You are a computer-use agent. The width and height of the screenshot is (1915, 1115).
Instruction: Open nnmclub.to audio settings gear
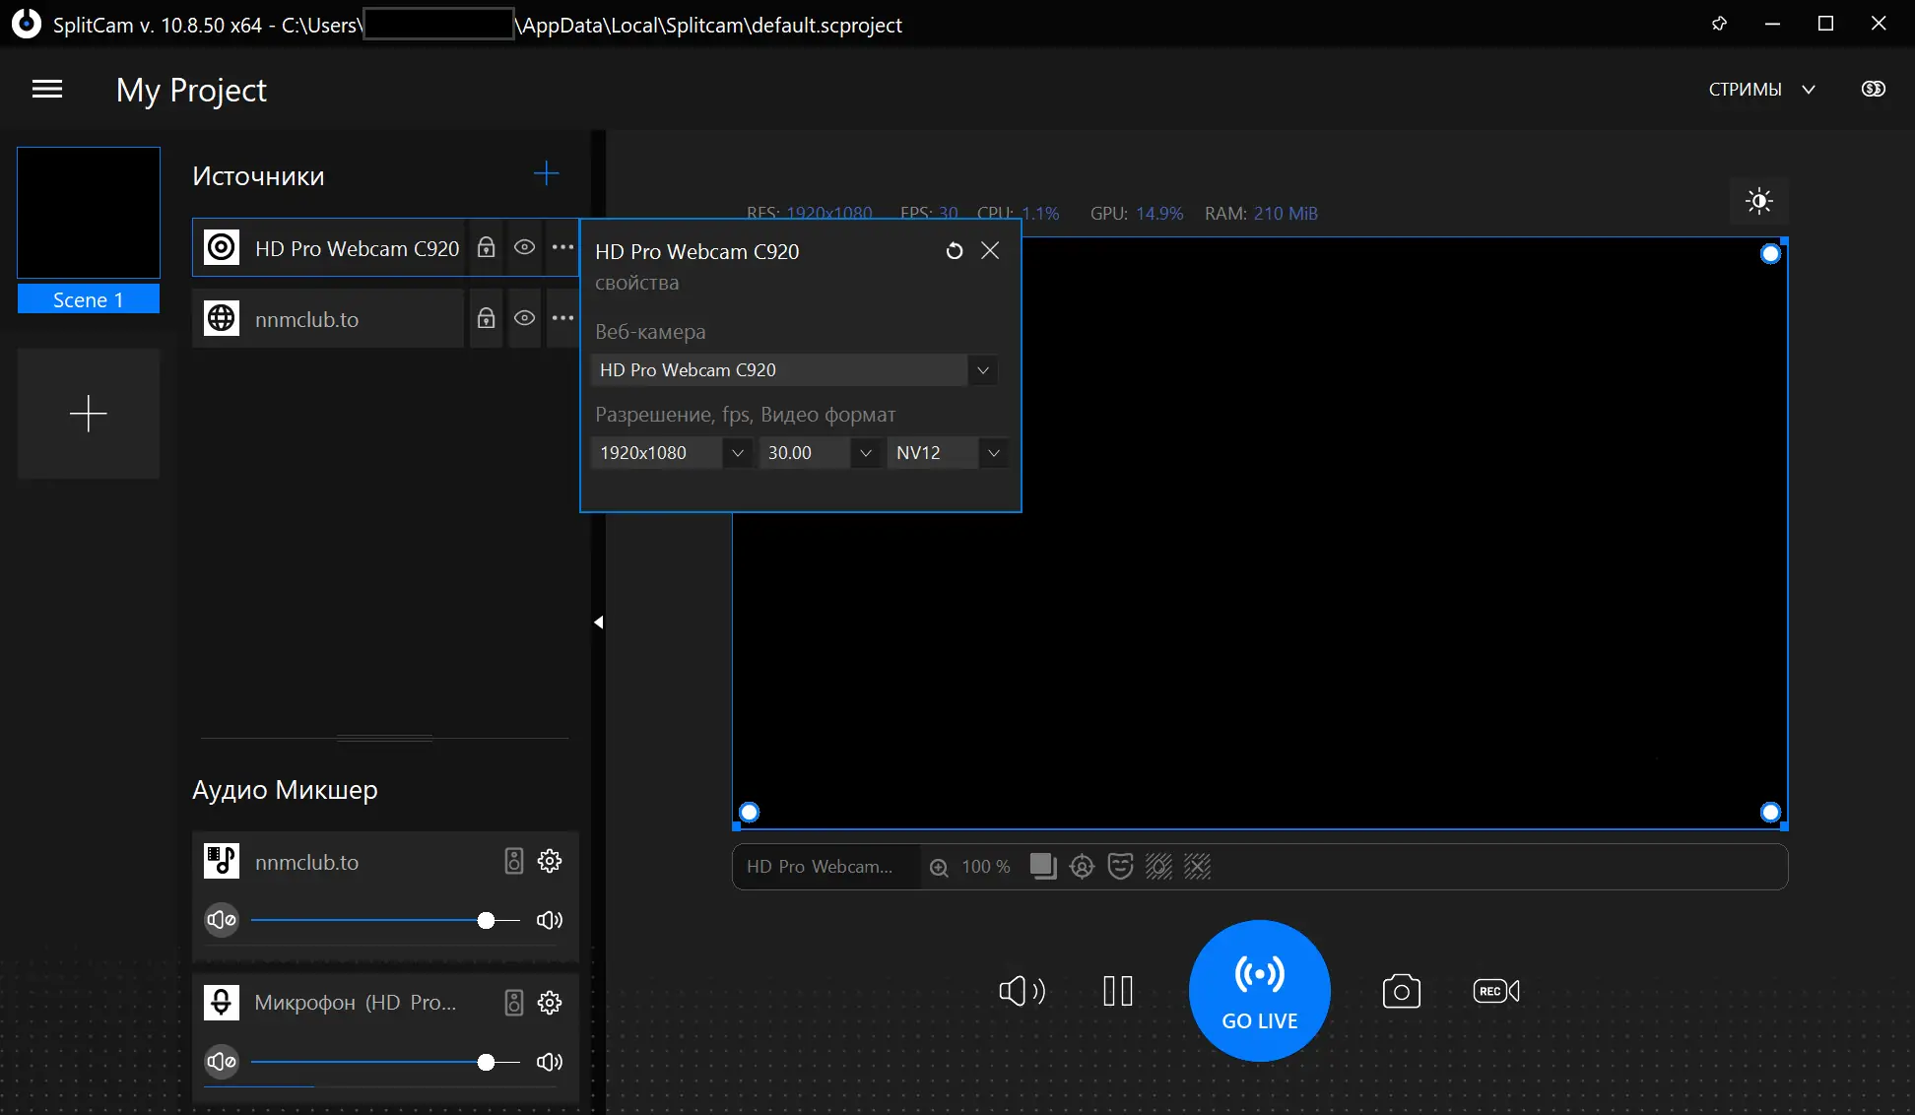pyautogui.click(x=550, y=861)
